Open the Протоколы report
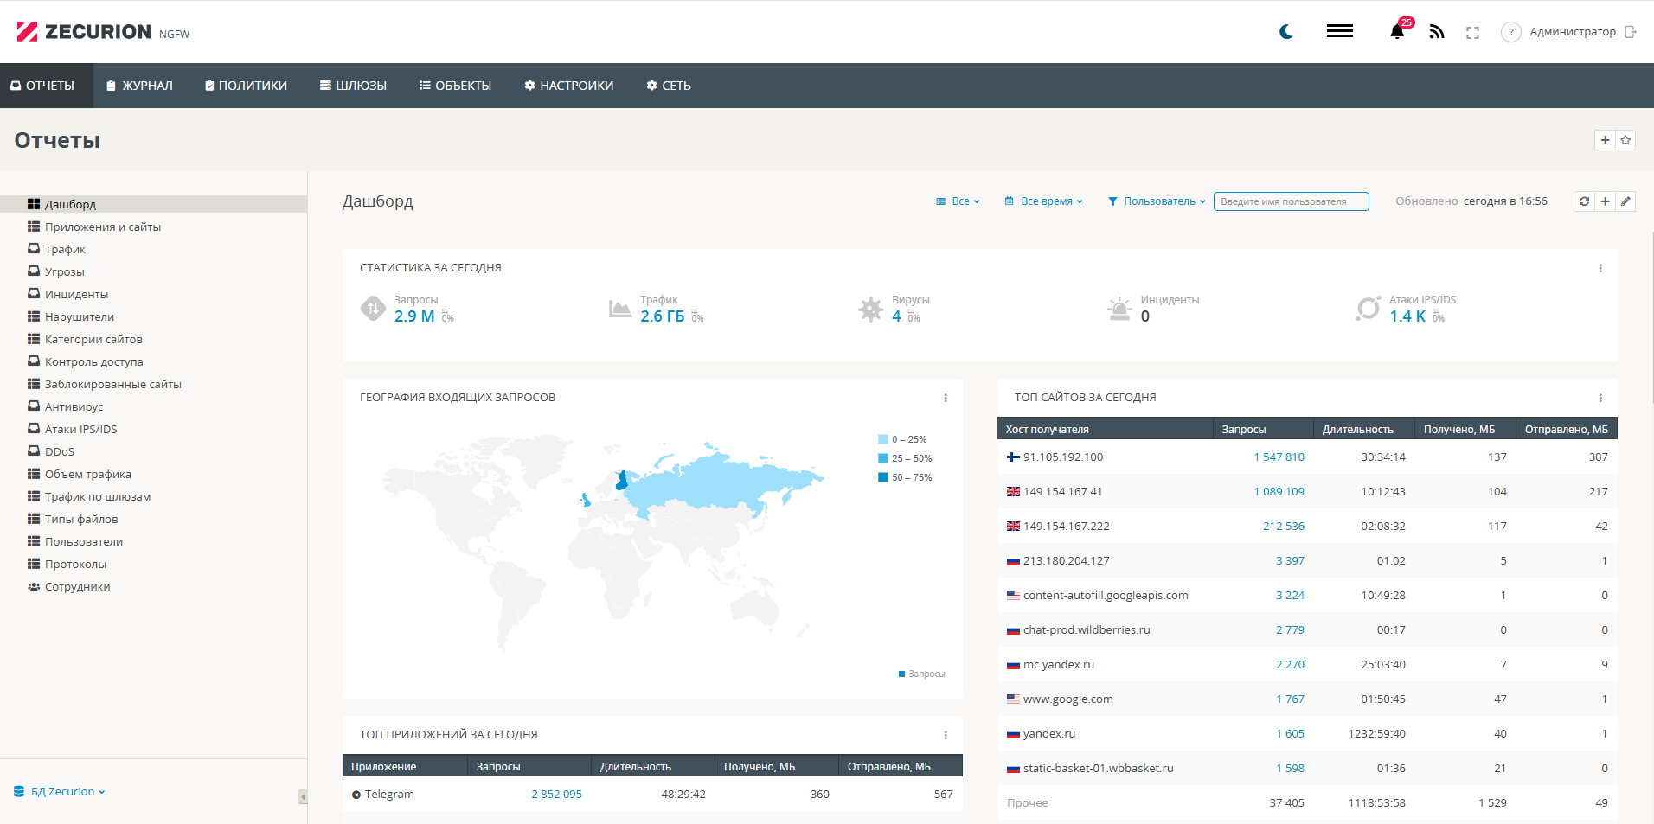Viewport: 1654px width, 824px height. [75, 564]
